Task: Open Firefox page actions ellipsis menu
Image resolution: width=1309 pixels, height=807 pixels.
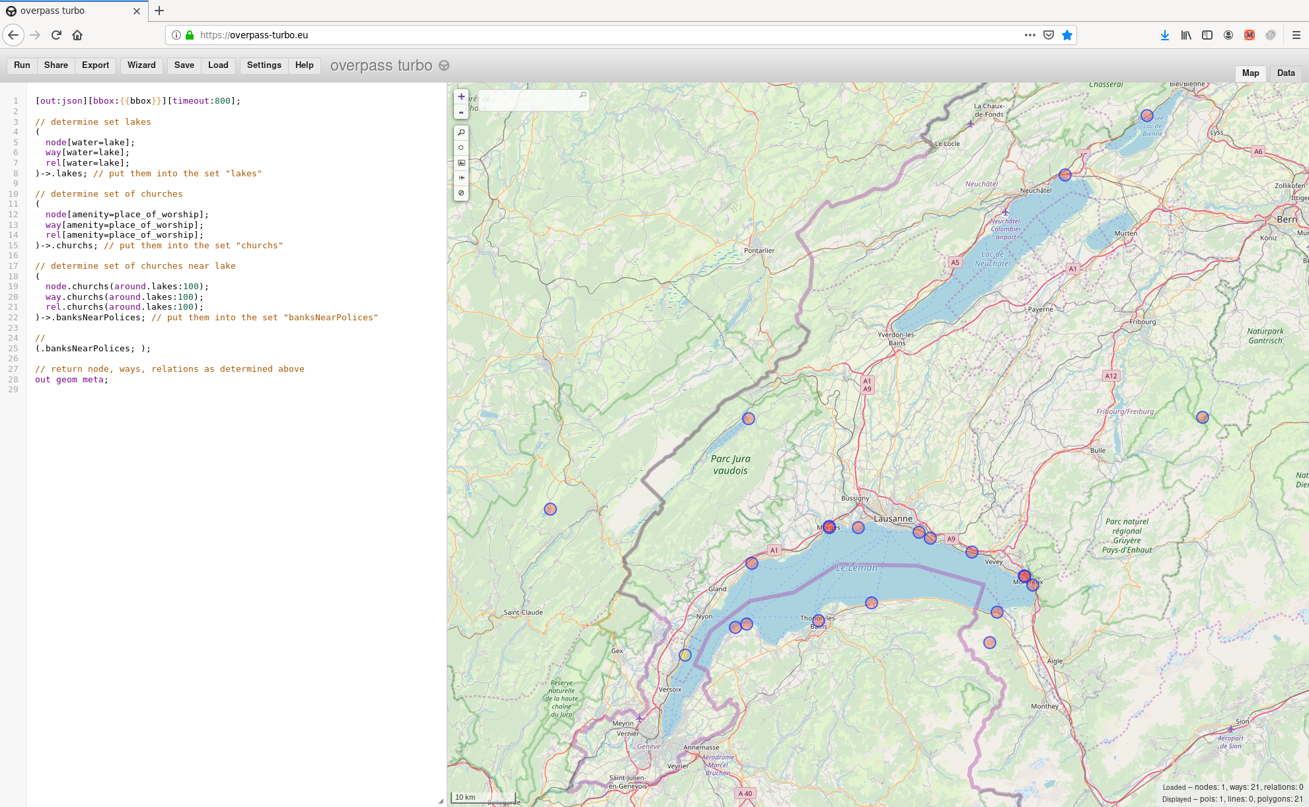Action: (x=1029, y=35)
